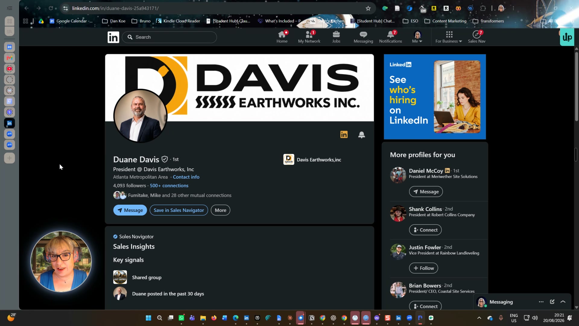
Task: Open WhatsApp from the taskbar
Action: pyautogui.click(x=181, y=318)
